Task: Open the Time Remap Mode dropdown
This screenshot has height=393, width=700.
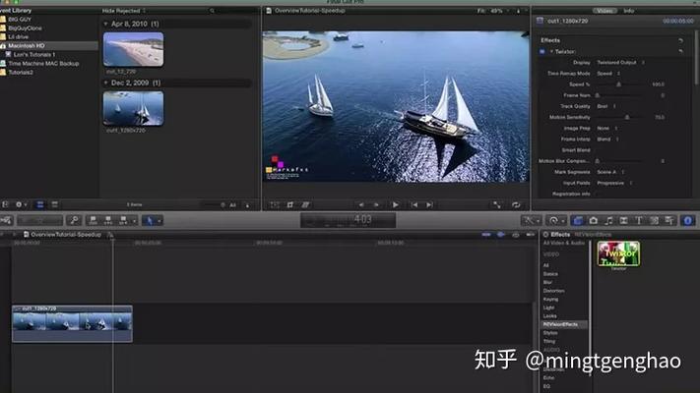Action: point(608,74)
